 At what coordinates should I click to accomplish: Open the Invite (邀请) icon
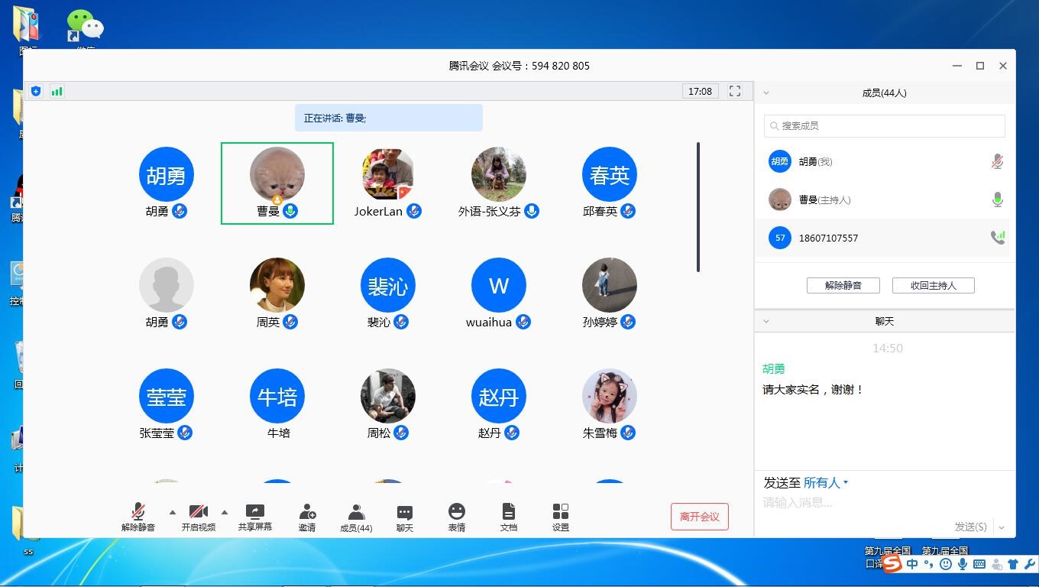pyautogui.click(x=307, y=512)
